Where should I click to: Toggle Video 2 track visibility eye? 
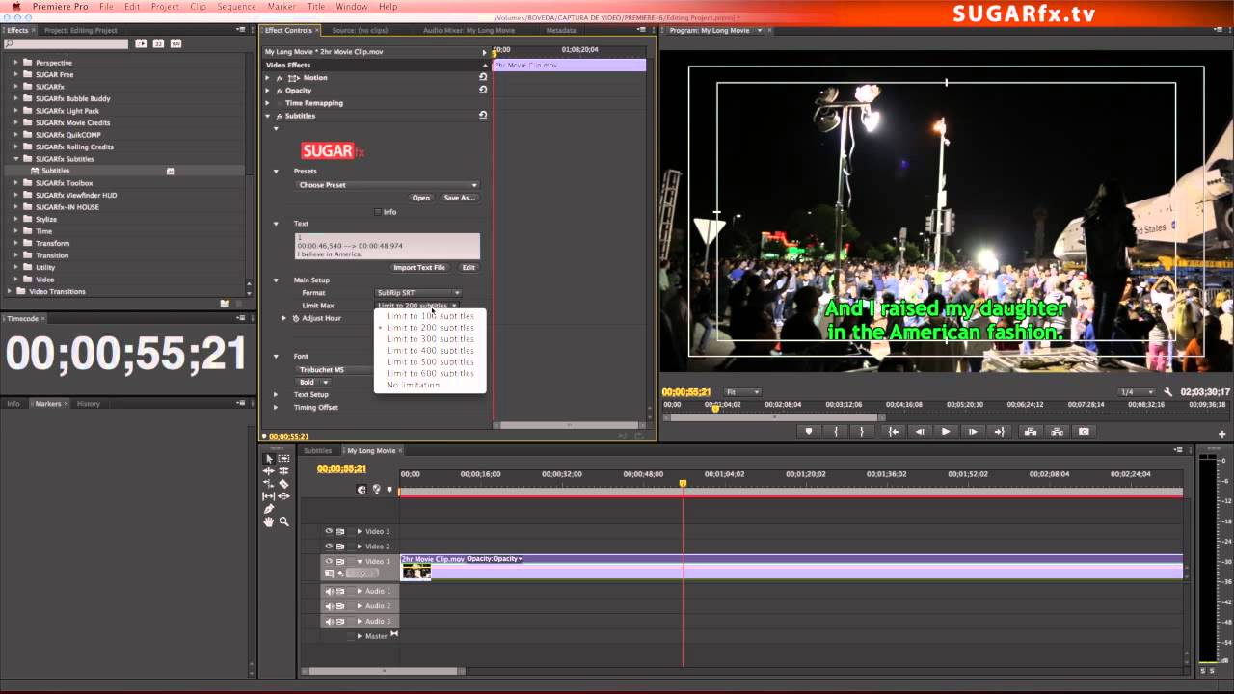329,547
